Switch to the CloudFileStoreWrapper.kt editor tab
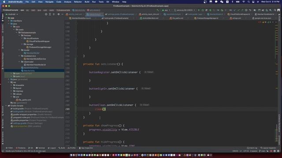 pos(240,14)
